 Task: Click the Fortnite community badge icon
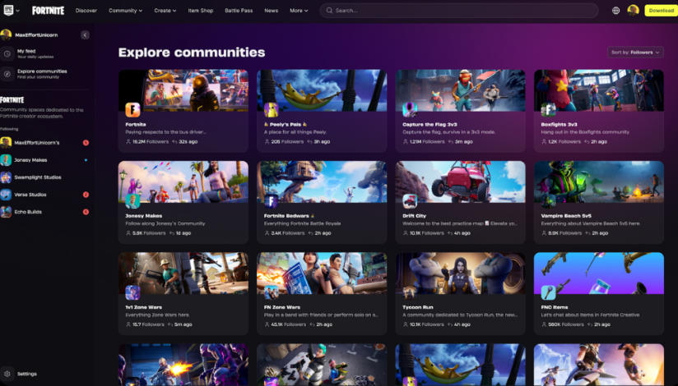click(132, 110)
